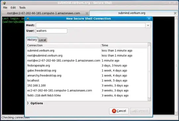
Task: Select fedorapeople.org from connection history
Action: coord(87,66)
